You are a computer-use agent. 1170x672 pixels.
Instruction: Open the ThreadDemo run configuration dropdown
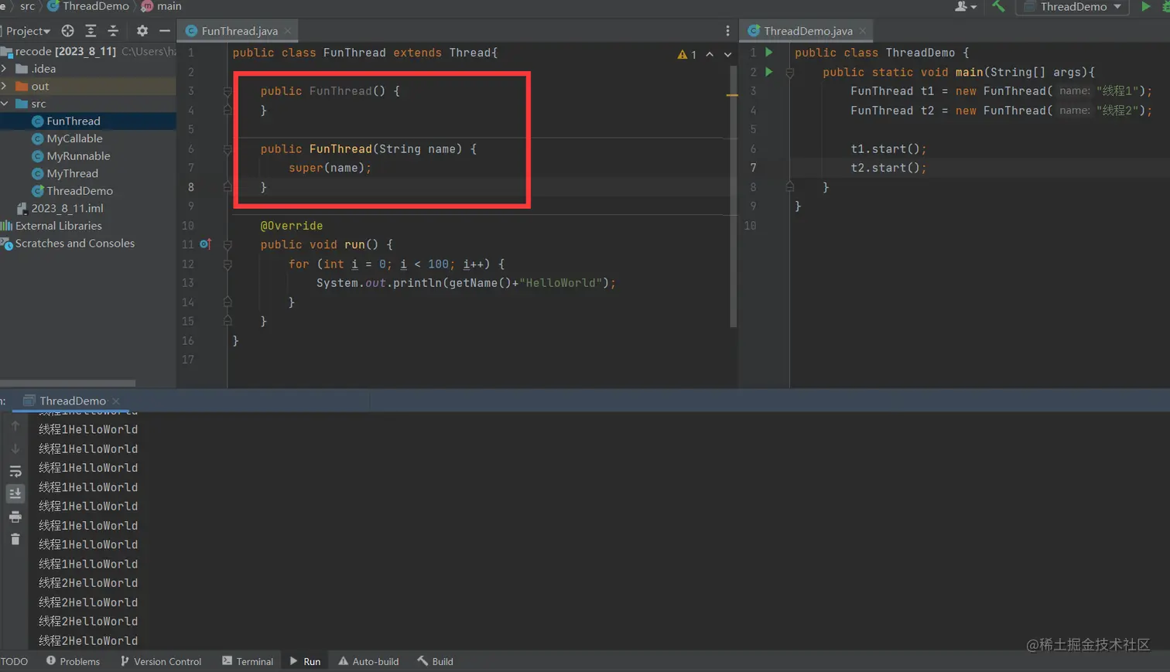point(1072,6)
